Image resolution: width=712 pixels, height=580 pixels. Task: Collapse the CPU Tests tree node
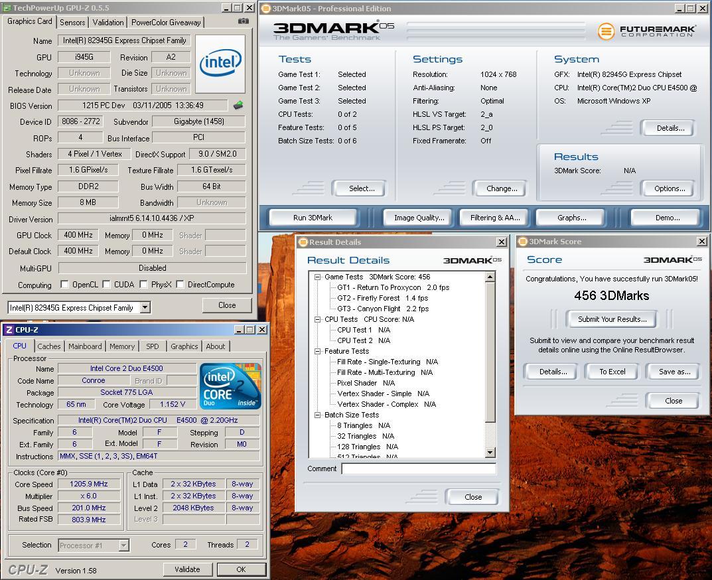point(318,319)
